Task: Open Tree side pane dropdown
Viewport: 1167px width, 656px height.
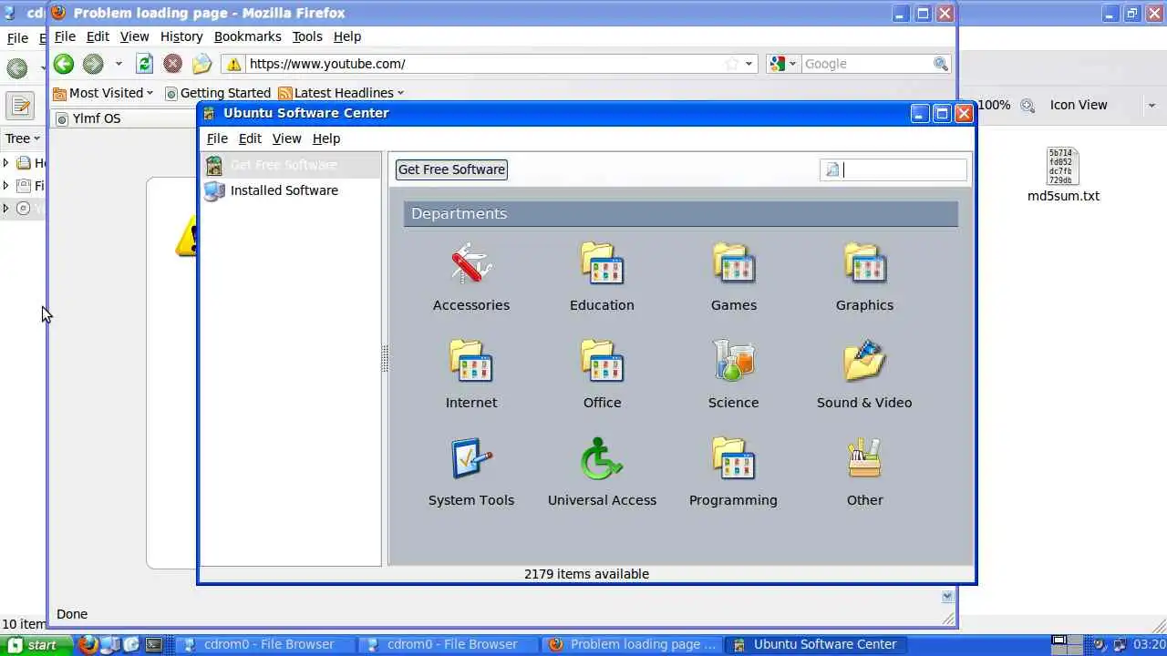Action: coord(23,138)
